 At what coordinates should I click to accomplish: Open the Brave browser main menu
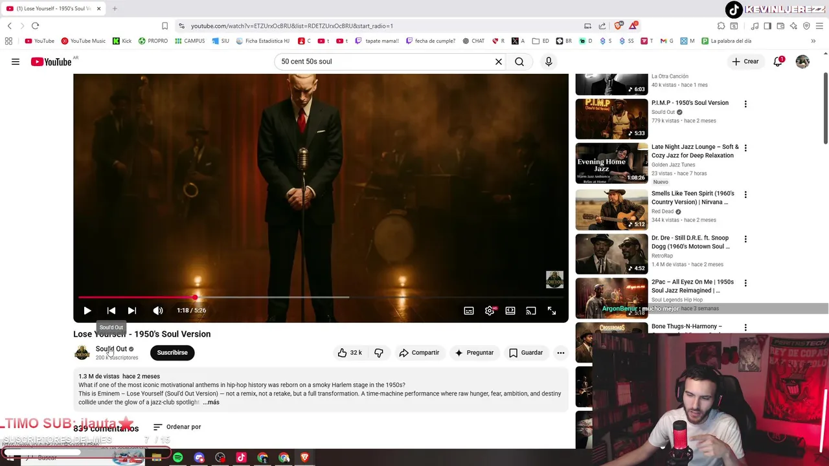tap(819, 26)
